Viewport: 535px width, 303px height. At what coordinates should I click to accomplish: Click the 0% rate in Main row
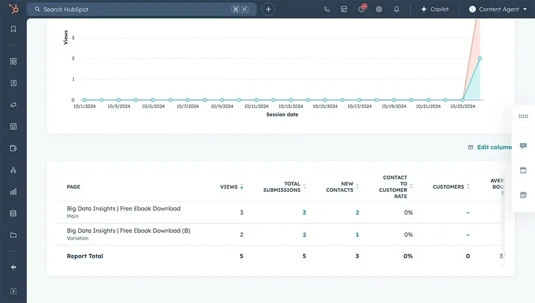point(408,212)
